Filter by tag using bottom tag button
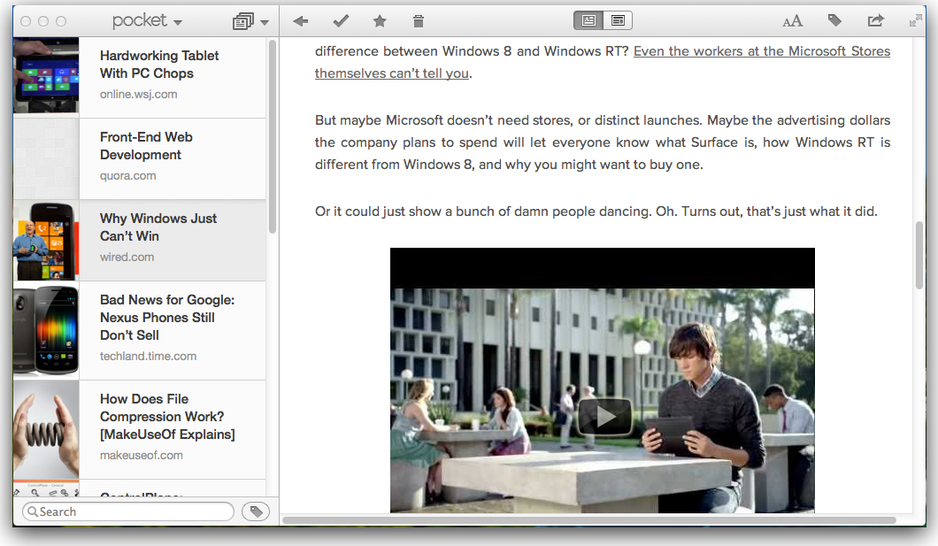This screenshot has height=546, width=938. 256,511
